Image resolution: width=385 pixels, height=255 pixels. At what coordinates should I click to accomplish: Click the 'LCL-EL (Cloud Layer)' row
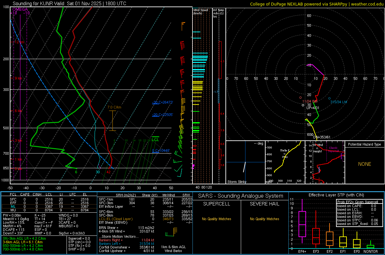[x=146, y=219]
